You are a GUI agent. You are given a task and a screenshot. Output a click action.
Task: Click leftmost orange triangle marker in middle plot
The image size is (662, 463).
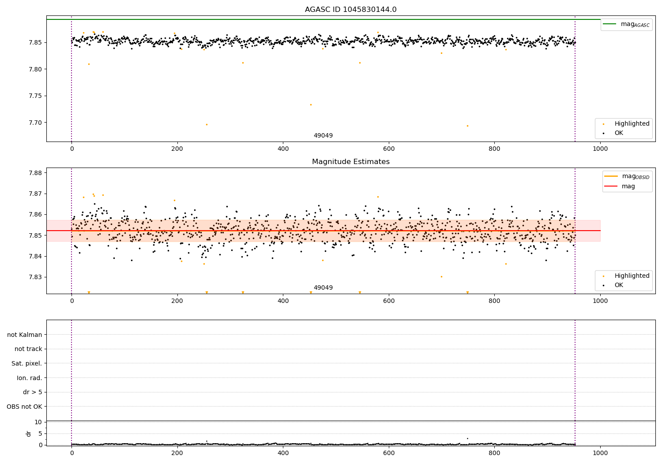pos(89,292)
